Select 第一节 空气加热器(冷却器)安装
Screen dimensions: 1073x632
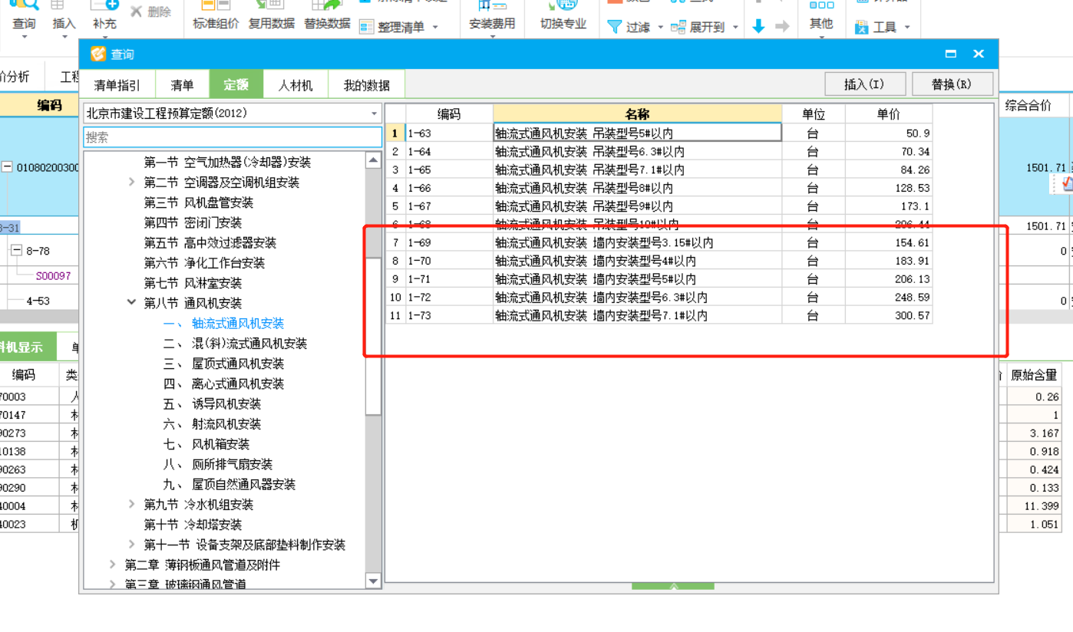[x=227, y=163]
